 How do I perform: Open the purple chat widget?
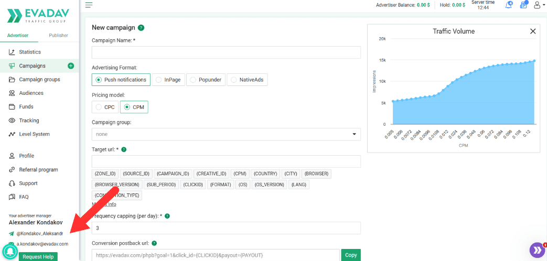tap(537, 250)
